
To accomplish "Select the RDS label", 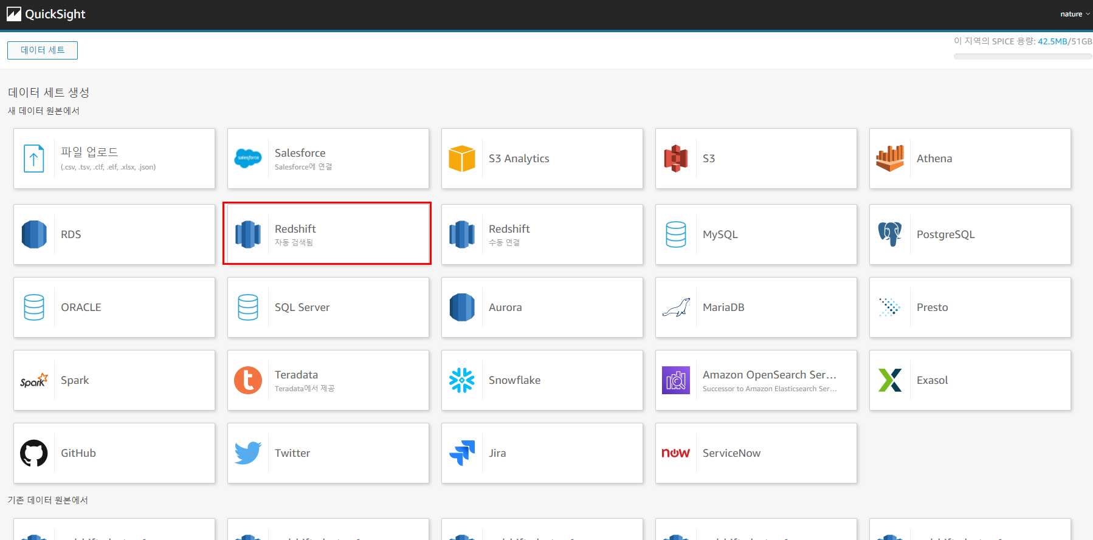I will pos(71,234).
